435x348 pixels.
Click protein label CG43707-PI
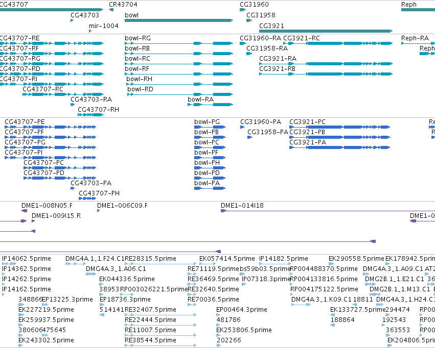(24, 153)
